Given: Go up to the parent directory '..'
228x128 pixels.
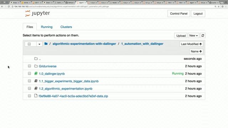Looking at the screenshot, I should (x=40, y=59).
